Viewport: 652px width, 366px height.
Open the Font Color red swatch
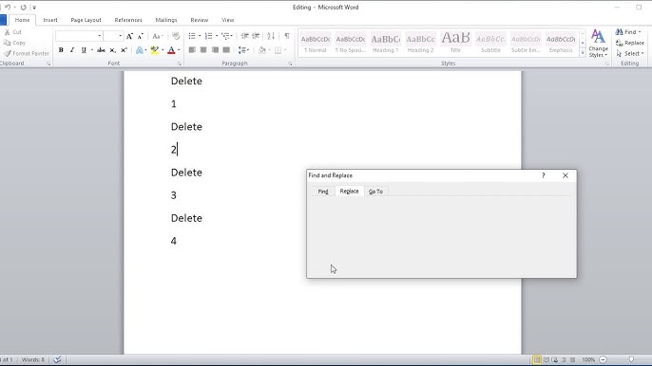171,50
